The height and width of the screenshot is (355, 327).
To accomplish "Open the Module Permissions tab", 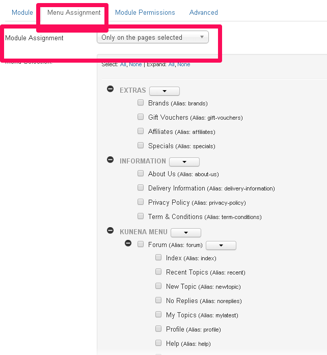I will [x=145, y=12].
